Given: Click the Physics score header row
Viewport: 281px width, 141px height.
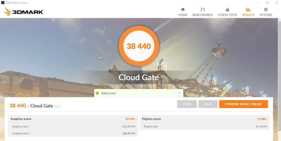Looking at the screenshot, I should [x=204, y=119].
